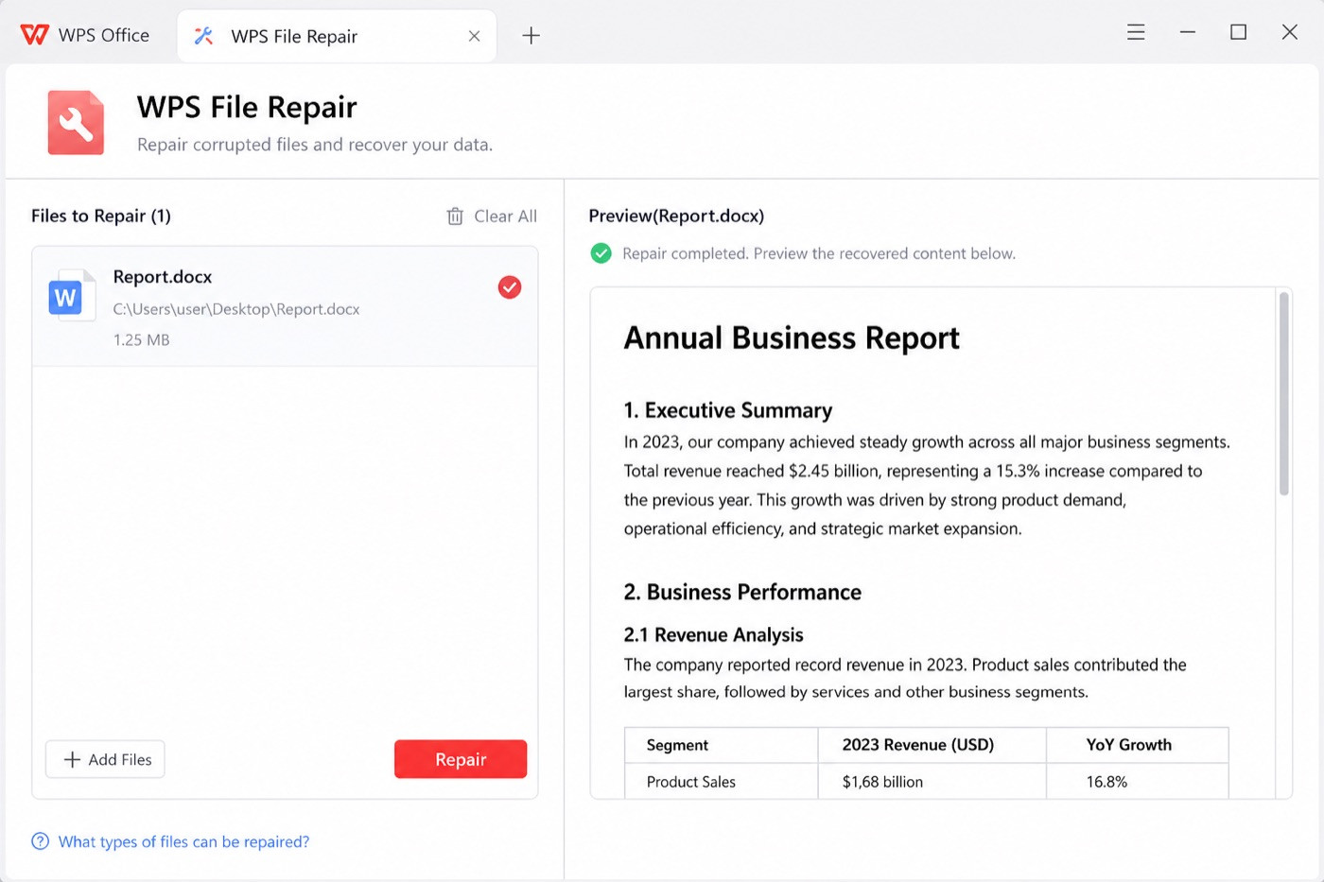Click the 16.8% table cell
The width and height of the screenshot is (1324, 882).
click(1137, 782)
